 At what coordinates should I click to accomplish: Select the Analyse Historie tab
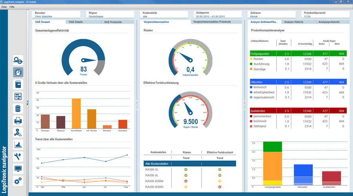coord(293,22)
